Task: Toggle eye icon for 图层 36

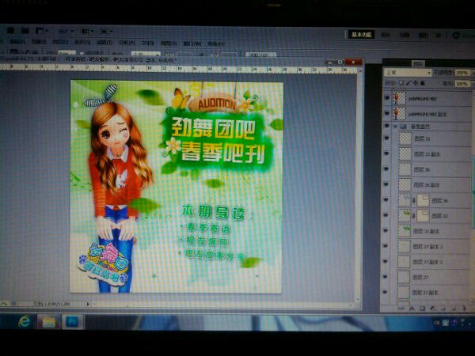Action: (x=386, y=200)
